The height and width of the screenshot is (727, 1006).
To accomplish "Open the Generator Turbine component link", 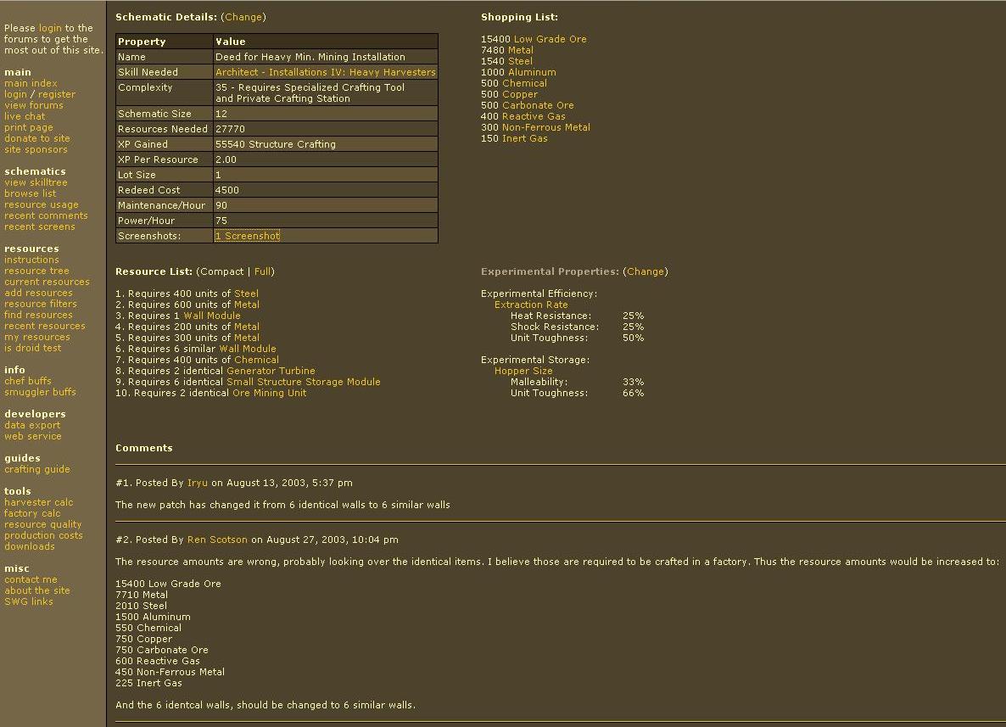I will (270, 371).
